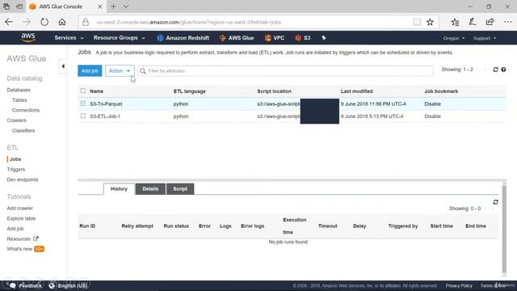
Task: Go to Jobs in the sidebar
Action: 15,159
